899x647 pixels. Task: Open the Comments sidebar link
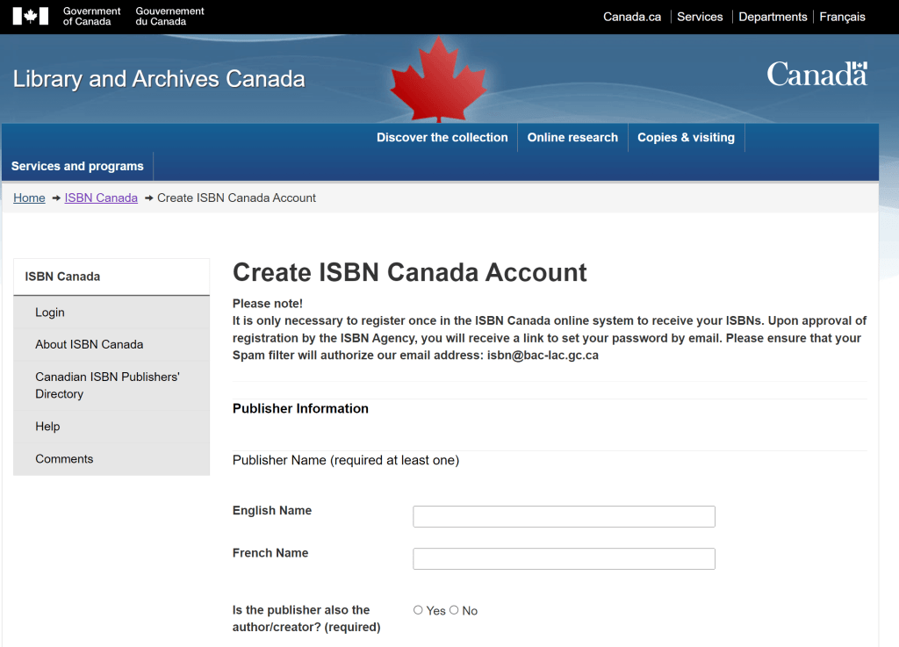pos(64,459)
